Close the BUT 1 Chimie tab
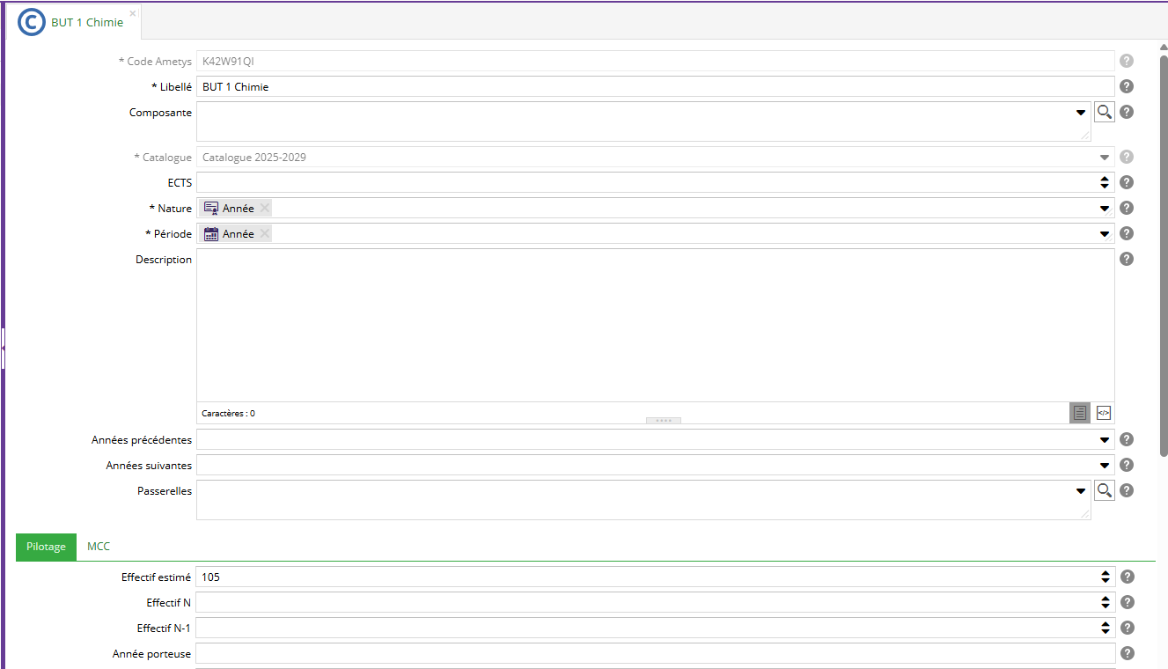 click(133, 13)
